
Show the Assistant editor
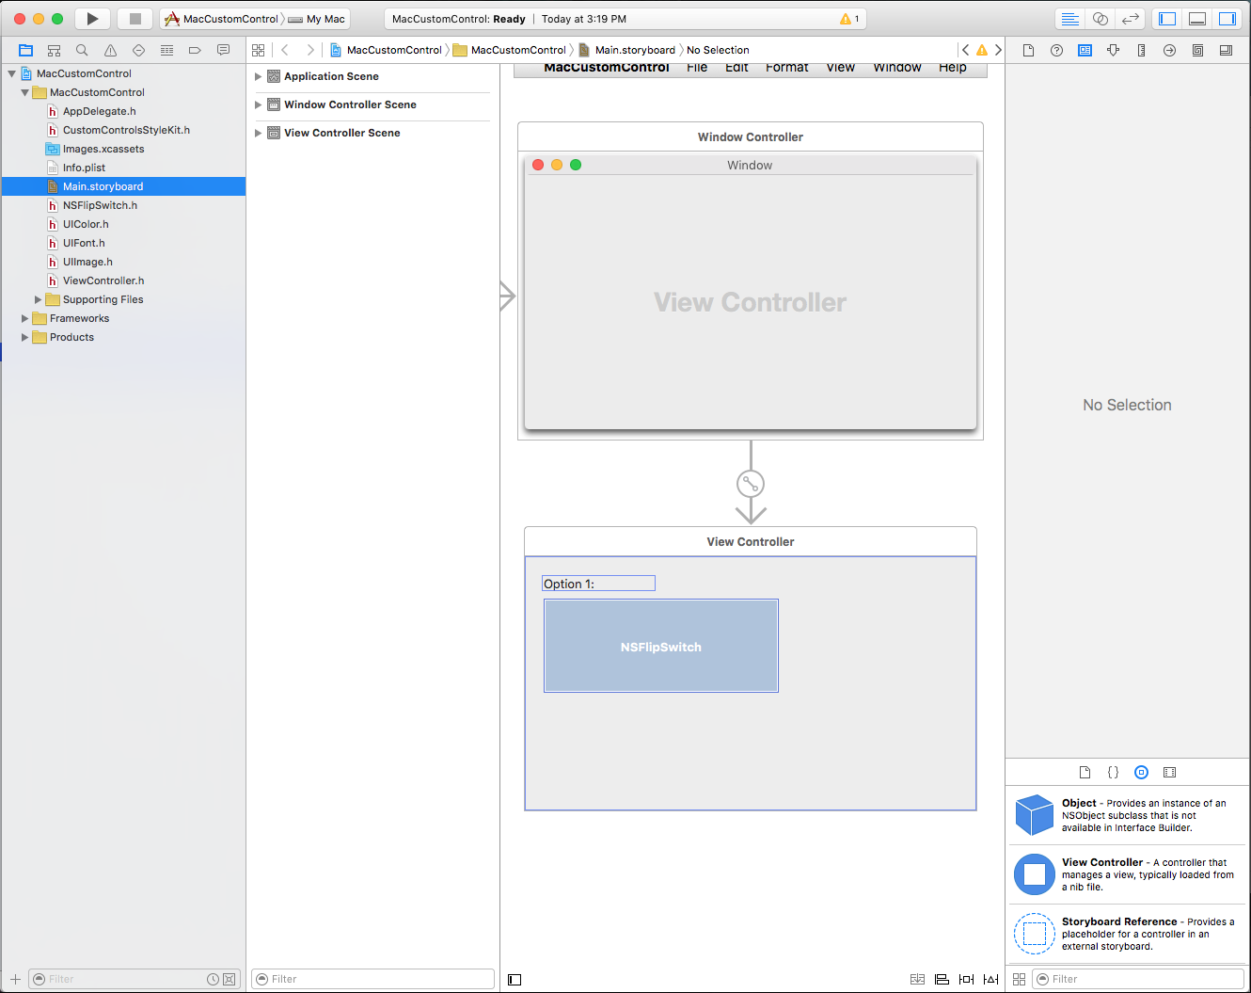1100,18
